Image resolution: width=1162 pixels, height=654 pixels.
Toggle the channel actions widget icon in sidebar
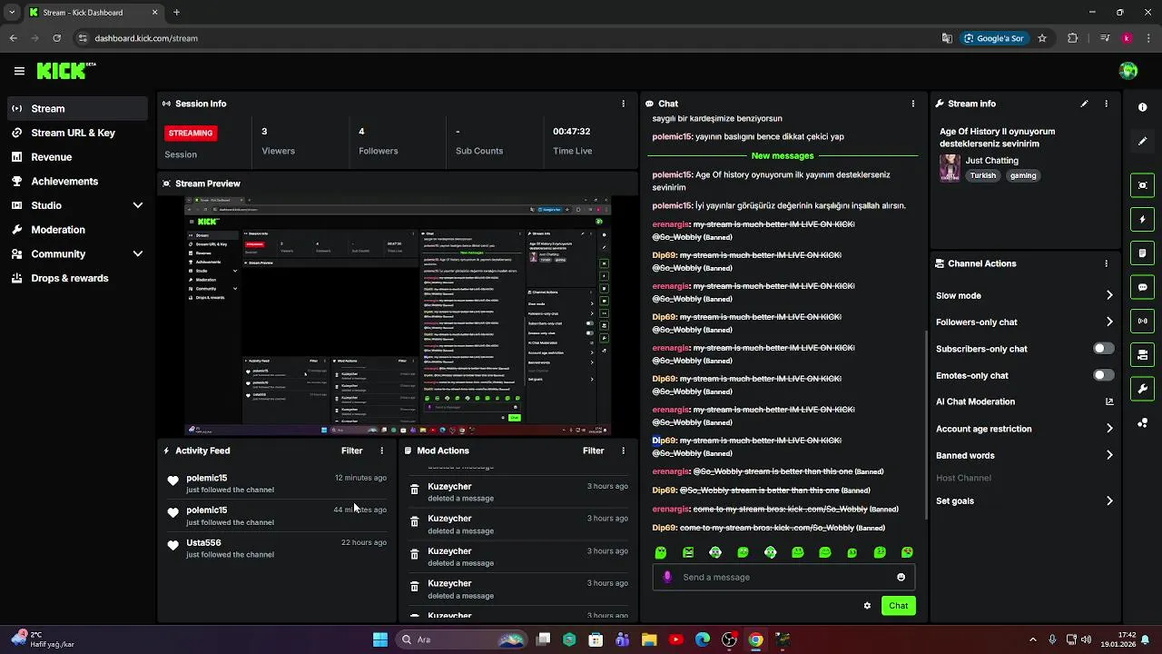1143,354
